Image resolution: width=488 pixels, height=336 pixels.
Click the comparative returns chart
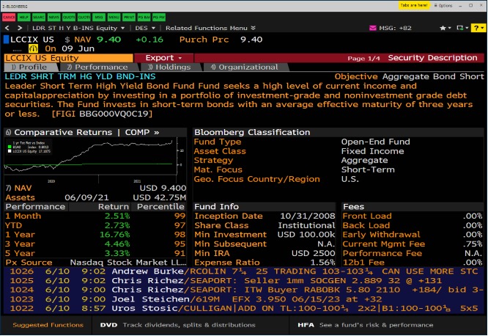(95, 160)
